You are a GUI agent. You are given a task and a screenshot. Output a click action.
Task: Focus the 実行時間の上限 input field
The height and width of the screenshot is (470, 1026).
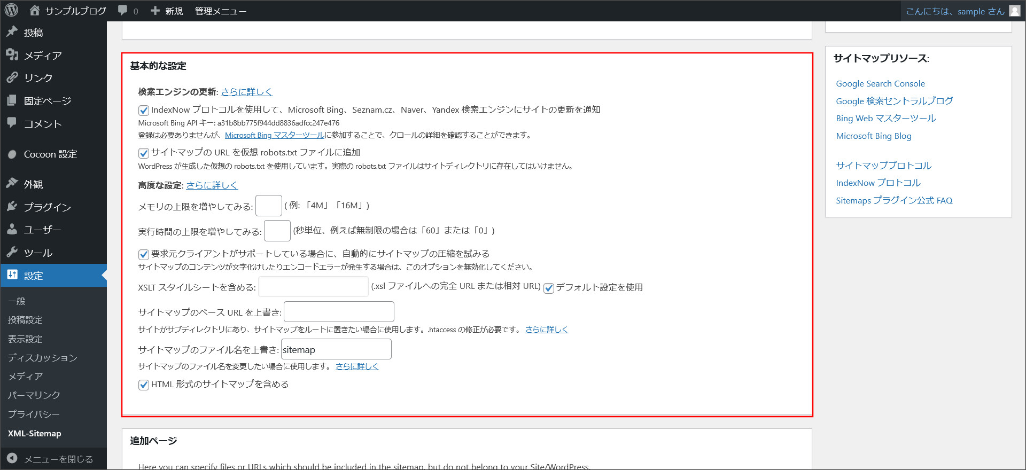point(277,231)
